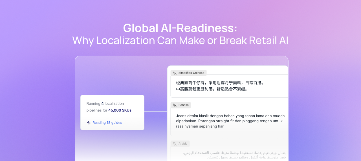Click the Bahasa translation text box

pyautogui.click(x=230, y=121)
